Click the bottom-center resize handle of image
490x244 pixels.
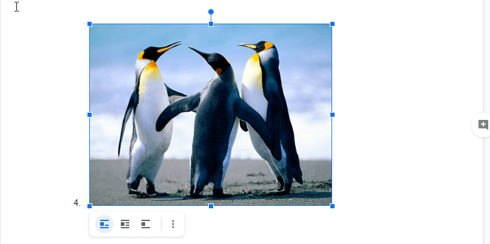[x=211, y=206]
